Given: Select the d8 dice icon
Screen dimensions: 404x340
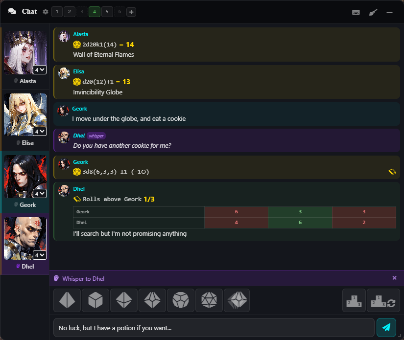Looking at the screenshot, I should 124,300.
